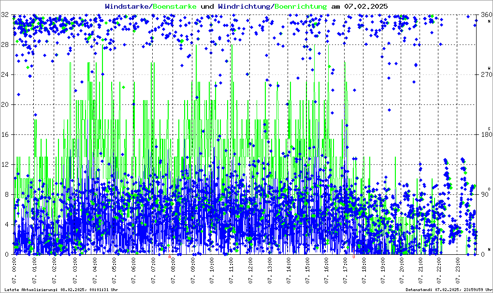Click time label 07. 16:00
The width and height of the screenshot is (493, 293).
327,271
